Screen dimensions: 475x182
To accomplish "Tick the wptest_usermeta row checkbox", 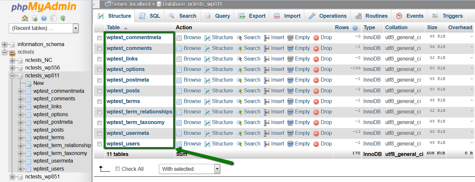I will (x=99, y=134).
